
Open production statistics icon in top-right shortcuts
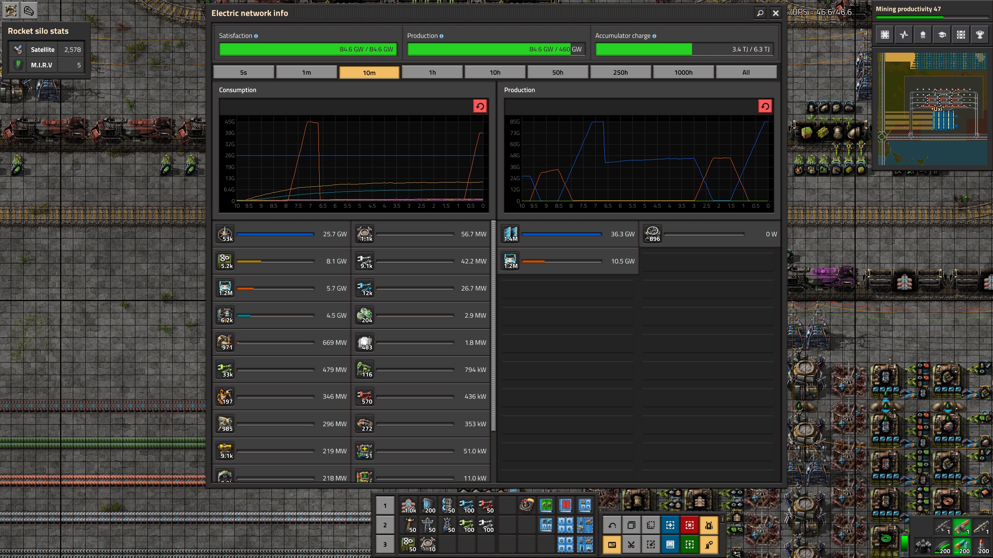(904, 35)
